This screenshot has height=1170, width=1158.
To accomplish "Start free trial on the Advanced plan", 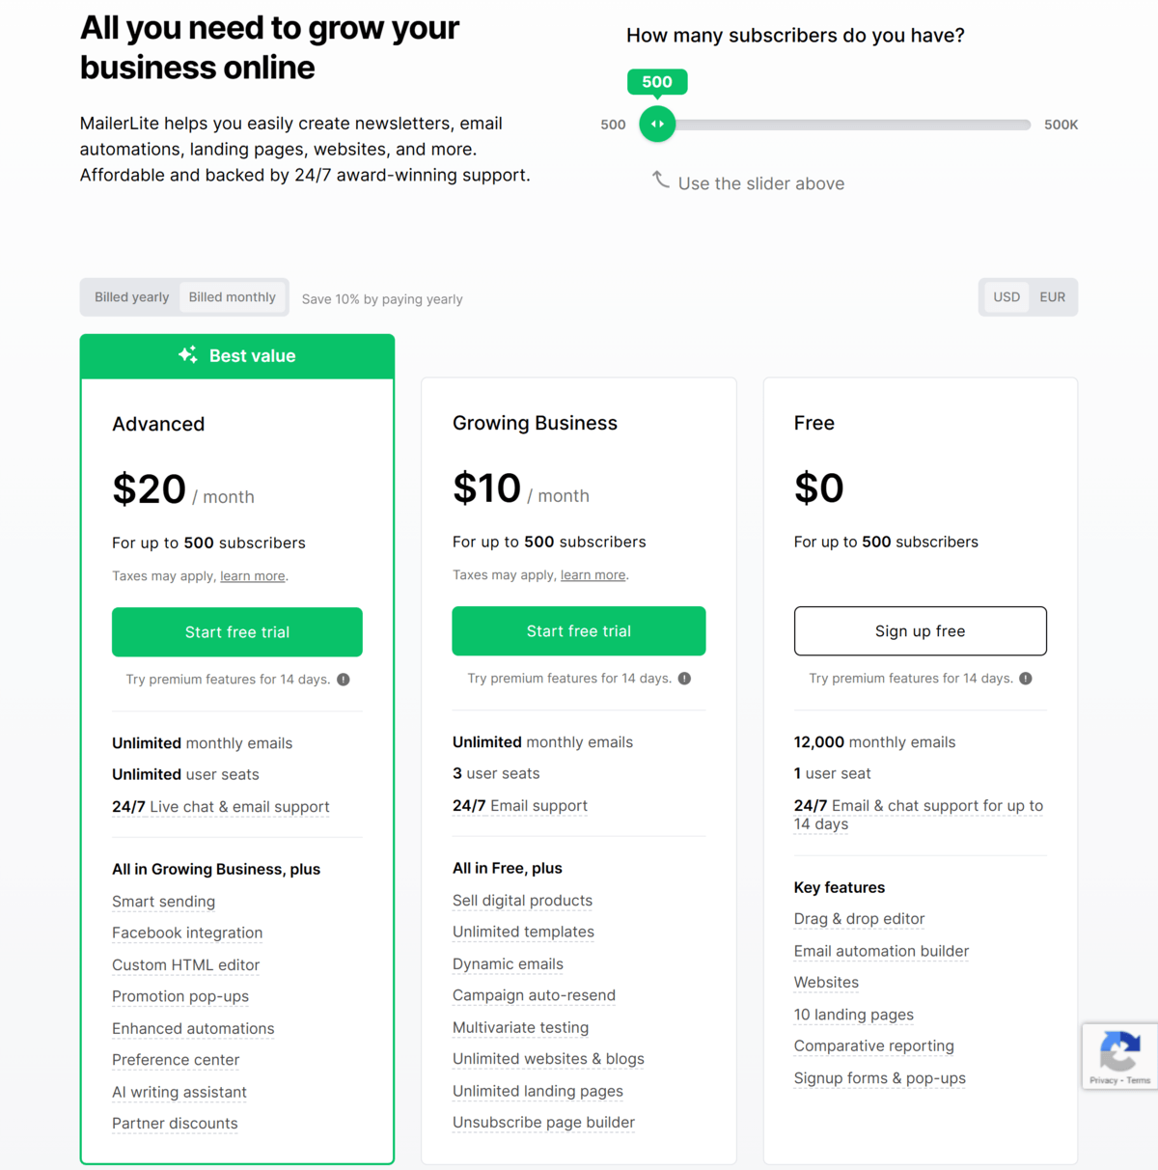I will tap(236, 631).
